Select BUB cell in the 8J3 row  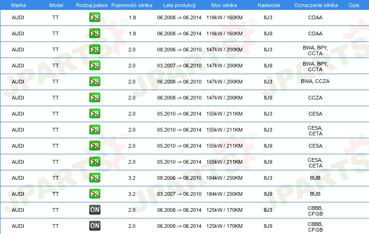[315, 178]
